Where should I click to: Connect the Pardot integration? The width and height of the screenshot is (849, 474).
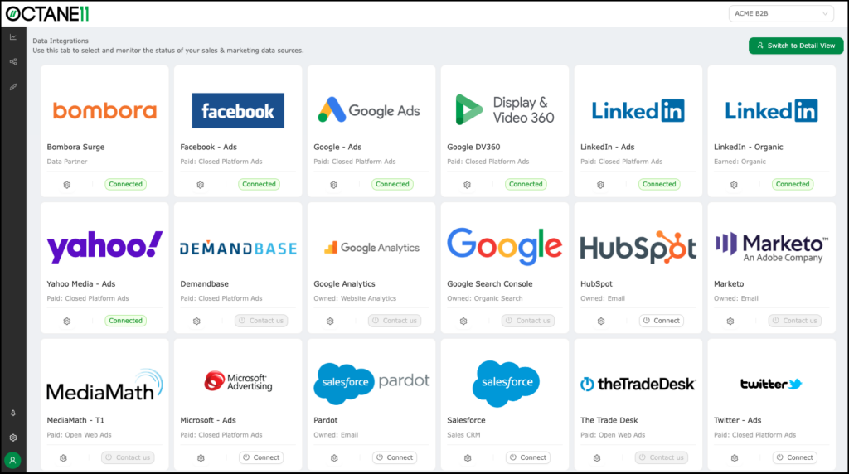click(395, 457)
